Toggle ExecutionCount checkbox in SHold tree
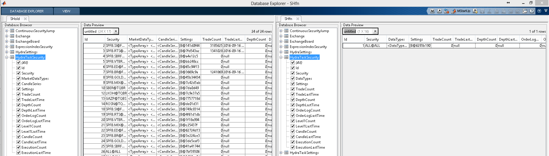 [19, 147]
